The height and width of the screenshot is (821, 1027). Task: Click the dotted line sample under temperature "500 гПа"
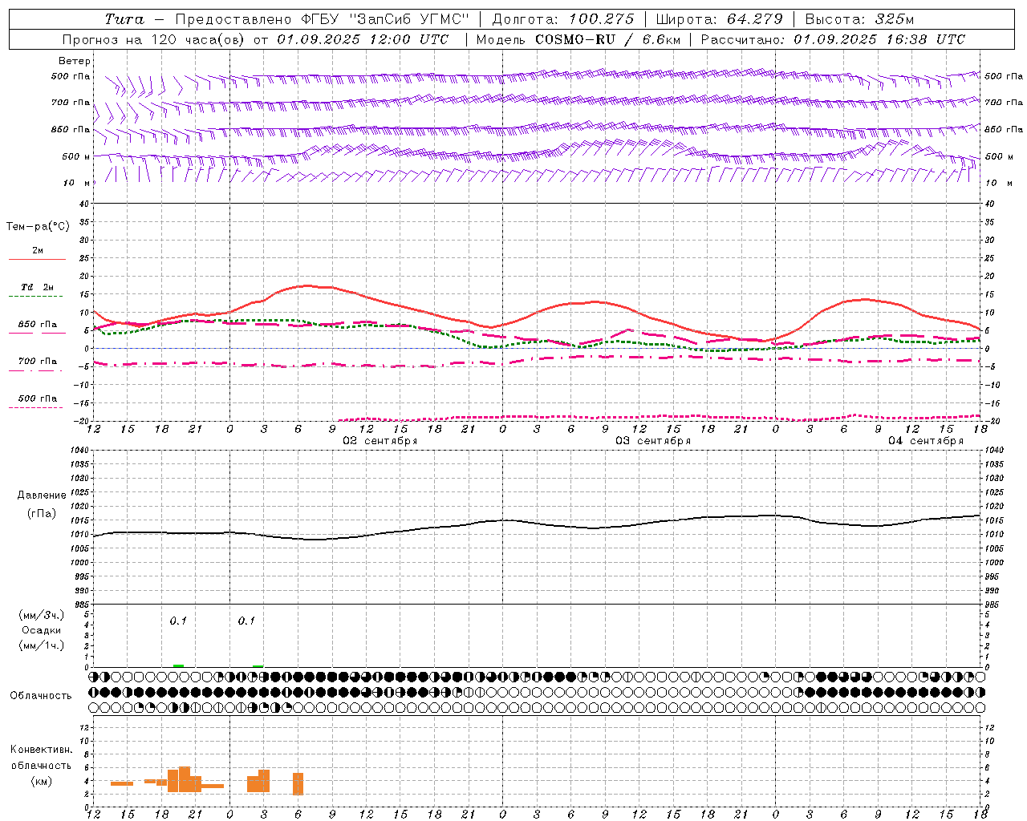click(37, 407)
